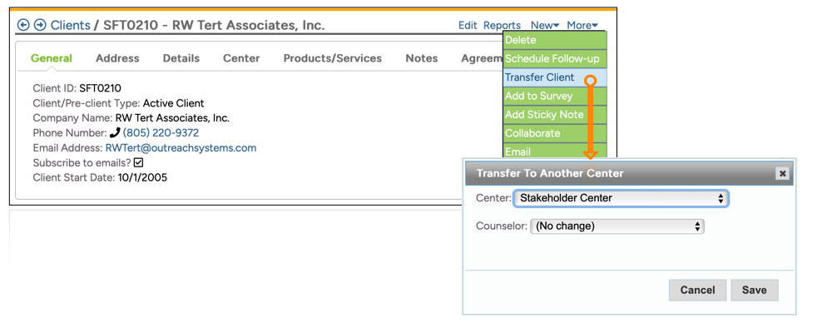This screenshot has width=832, height=333.
Task: Toggle the Subscribe to emails checkbox
Action: click(x=139, y=163)
